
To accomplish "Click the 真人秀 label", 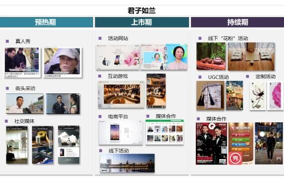I will pyautogui.click(x=23, y=41).
